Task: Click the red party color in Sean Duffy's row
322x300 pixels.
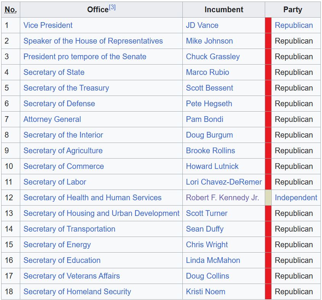Action: tap(268, 229)
